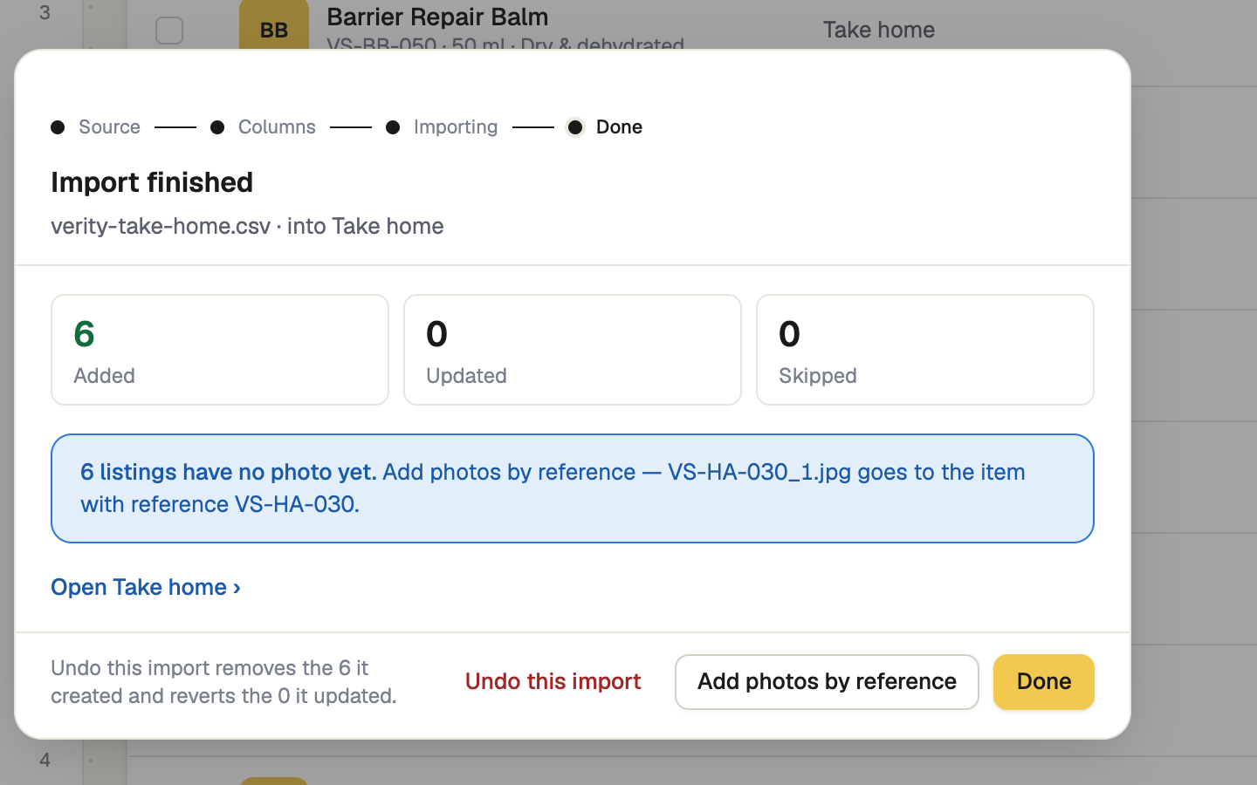Click 'verity-take-home.csv · into Take home' subtitle
The width and height of the screenshot is (1257, 785).
pos(247,226)
